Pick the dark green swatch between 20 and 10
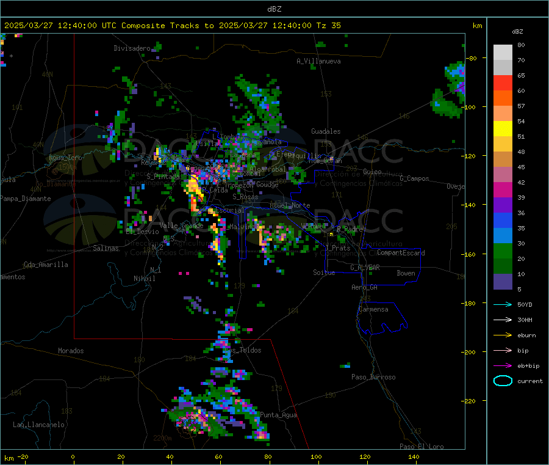The height and width of the screenshot is (465, 549). [x=503, y=266]
